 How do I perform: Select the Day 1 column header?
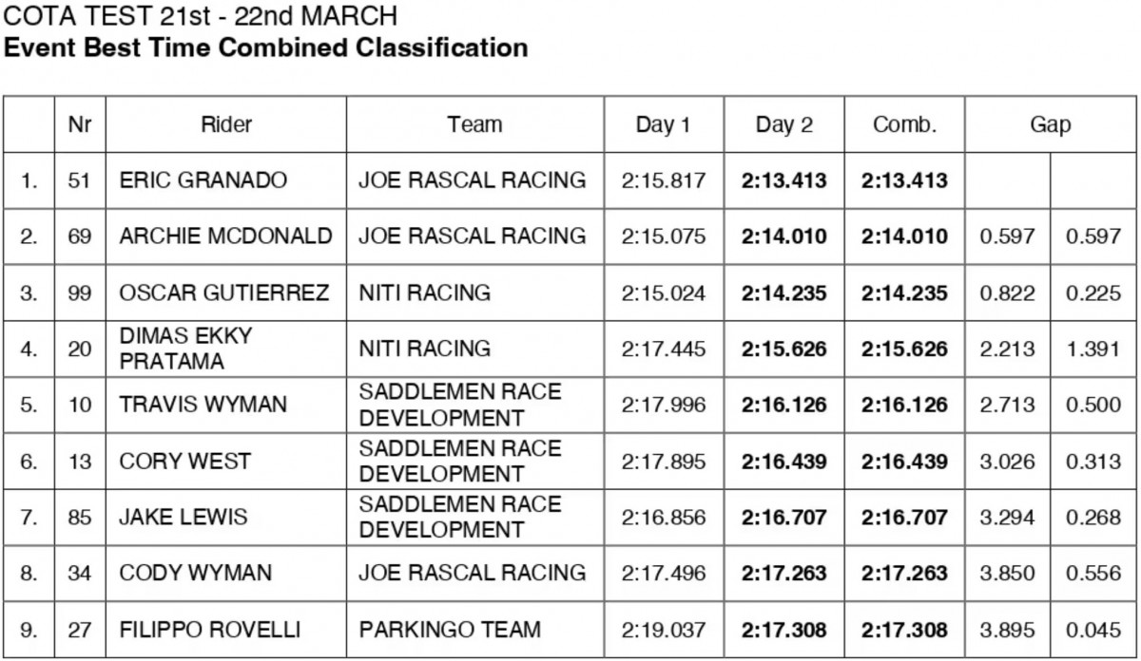663,125
